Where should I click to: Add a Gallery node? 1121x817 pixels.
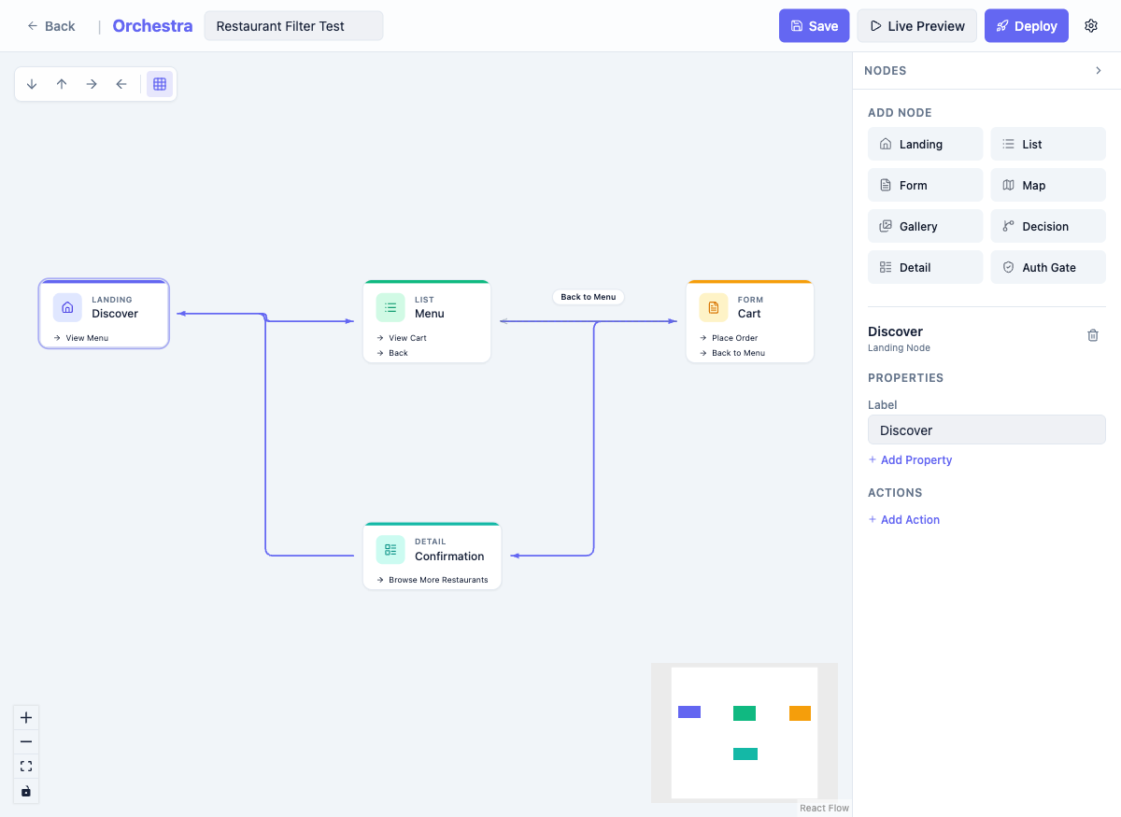925,226
